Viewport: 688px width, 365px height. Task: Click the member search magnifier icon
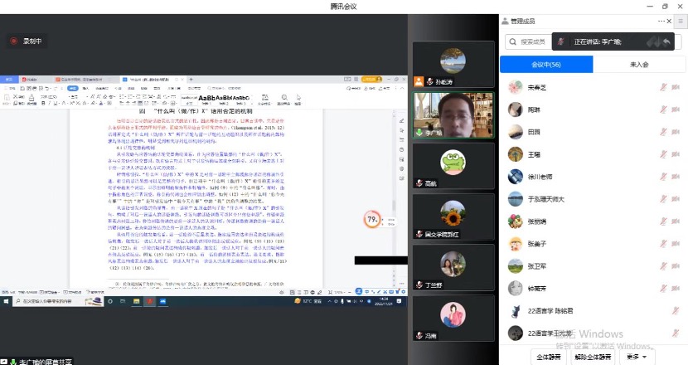point(513,41)
